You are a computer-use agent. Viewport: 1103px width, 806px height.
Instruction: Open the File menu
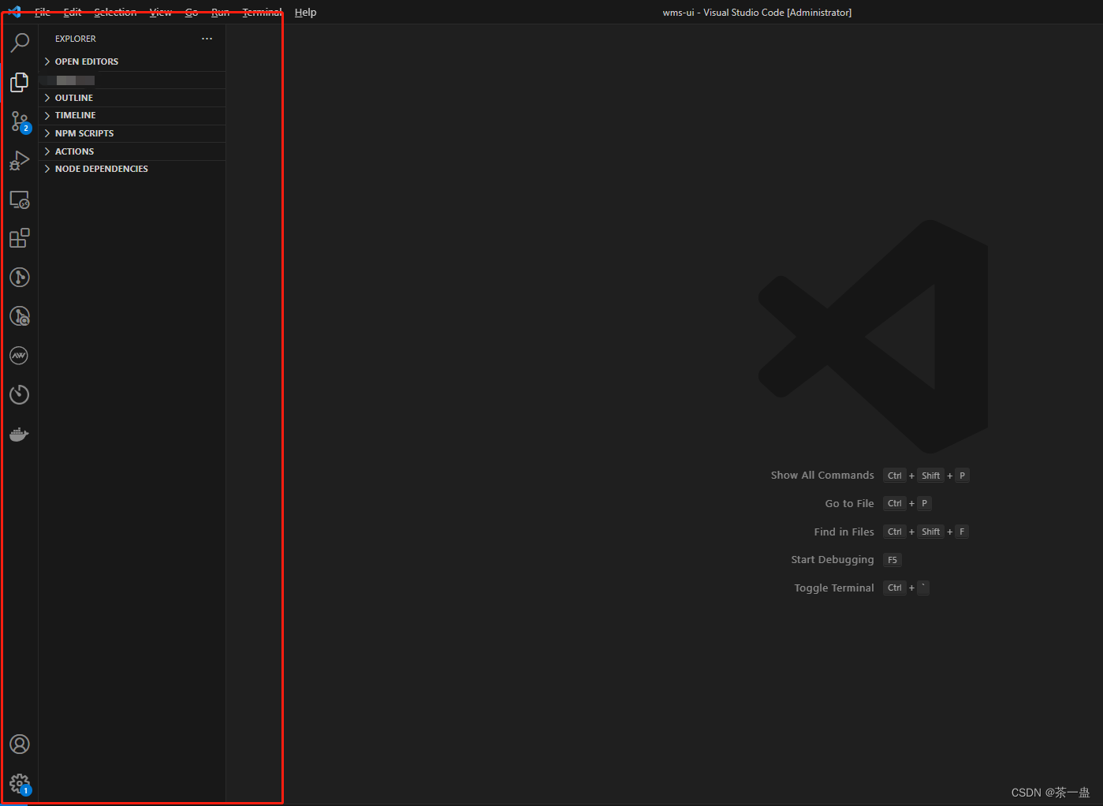pos(43,13)
